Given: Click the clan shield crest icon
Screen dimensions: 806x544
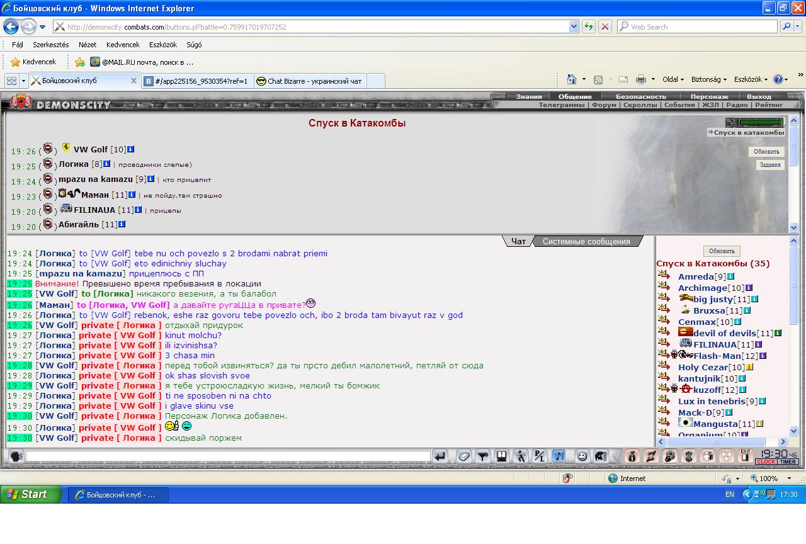Looking at the screenshot, I should (x=689, y=456).
